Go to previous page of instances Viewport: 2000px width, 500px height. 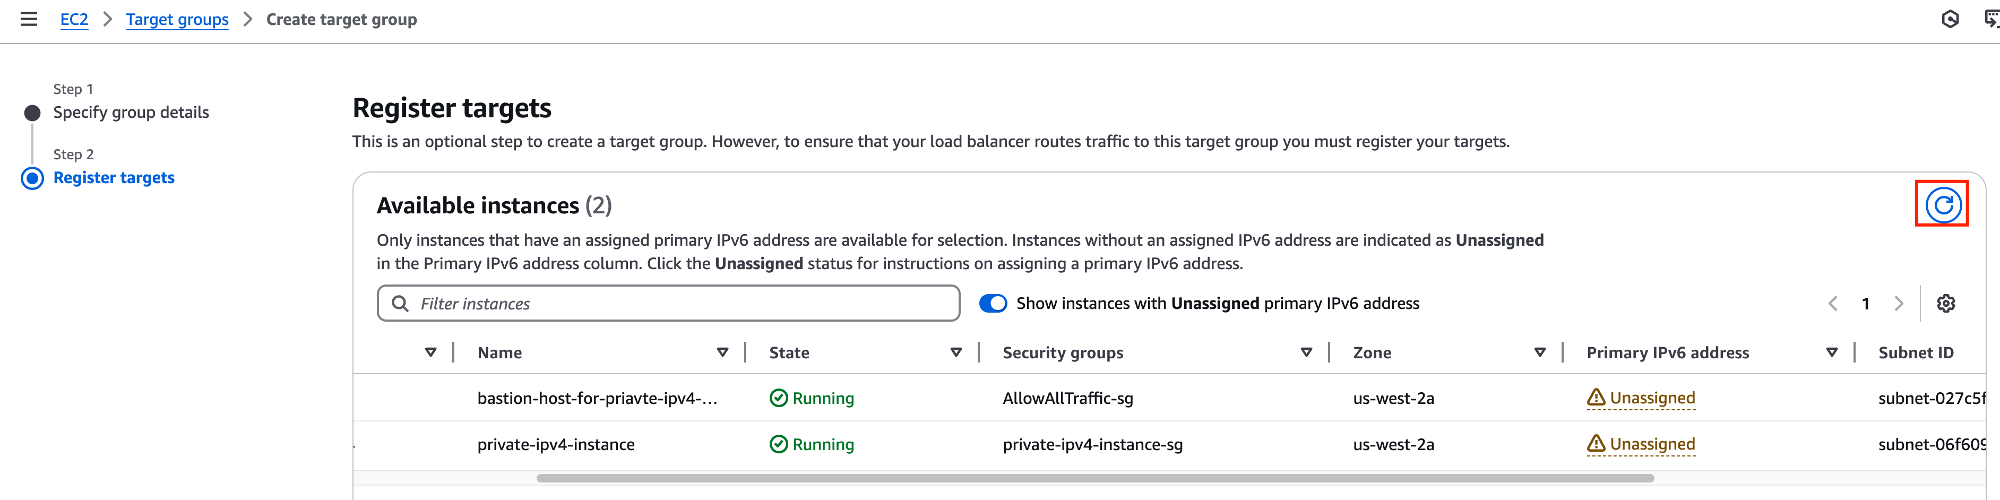click(x=1833, y=304)
